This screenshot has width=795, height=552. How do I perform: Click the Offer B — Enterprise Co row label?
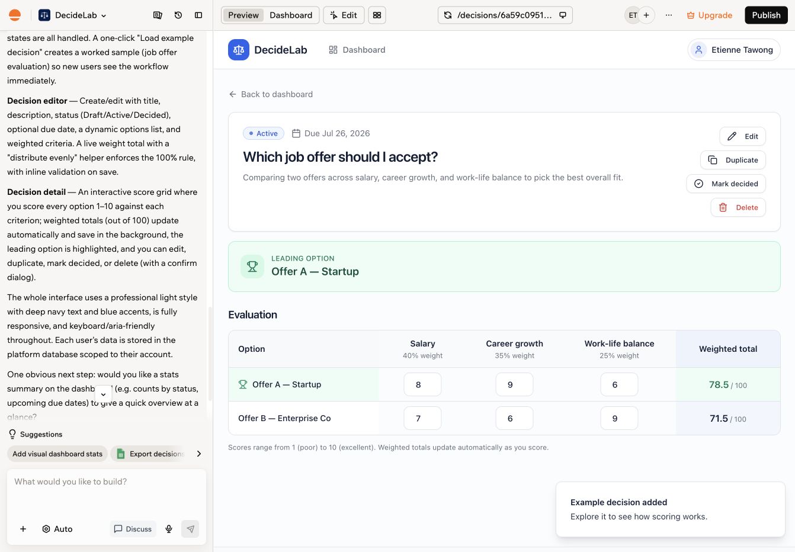(x=284, y=418)
